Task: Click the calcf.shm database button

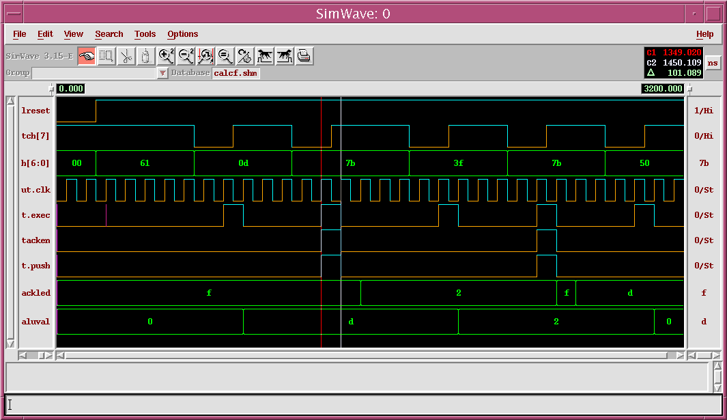Action: (236, 73)
